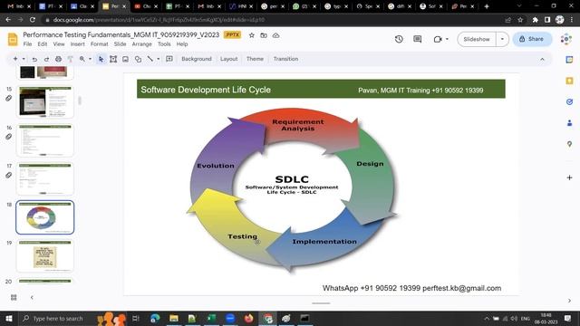Open the Format menu
The height and width of the screenshot is (326, 580).
100,44
